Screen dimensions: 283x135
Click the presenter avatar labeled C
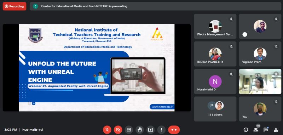pyautogui.click(x=35, y=6)
